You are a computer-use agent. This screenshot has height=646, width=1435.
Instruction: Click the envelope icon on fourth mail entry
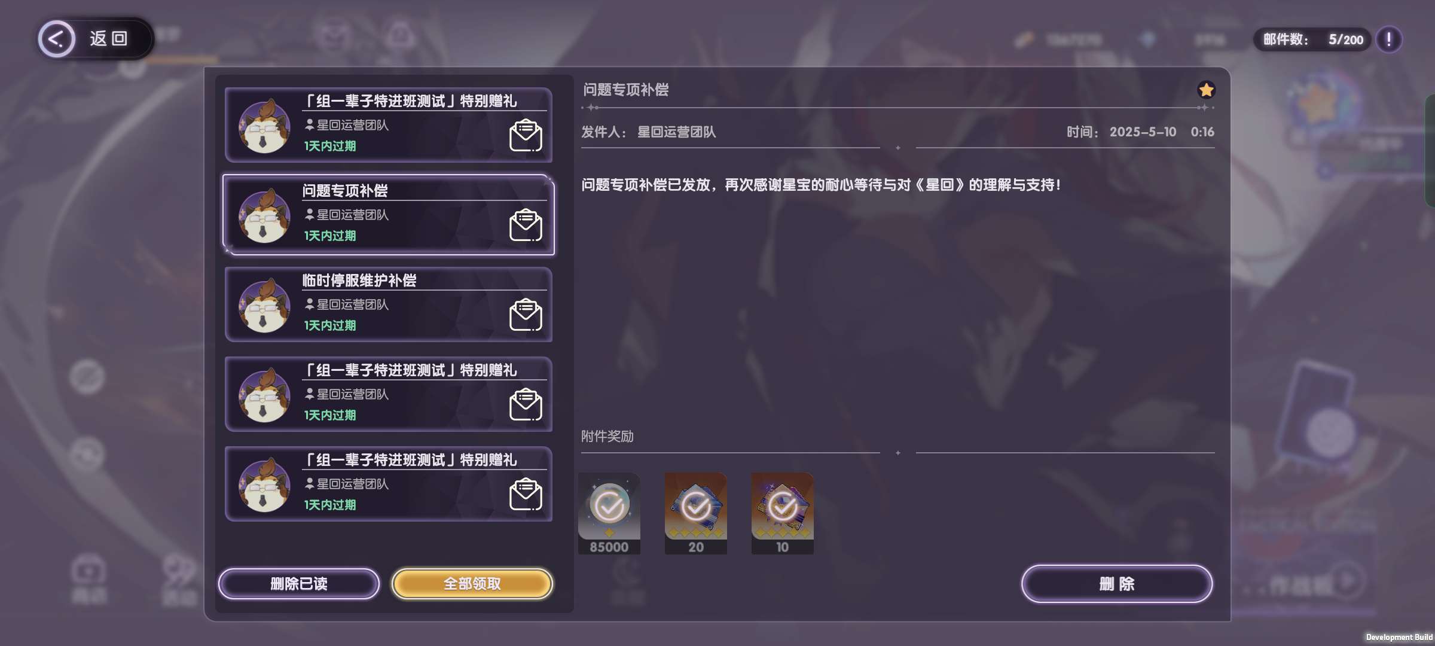pyautogui.click(x=526, y=405)
